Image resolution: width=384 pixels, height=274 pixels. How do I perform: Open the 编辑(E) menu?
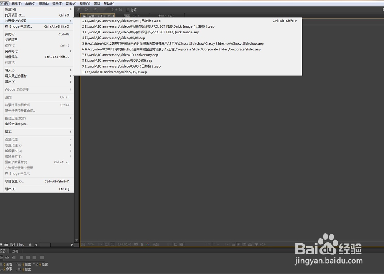16,3
